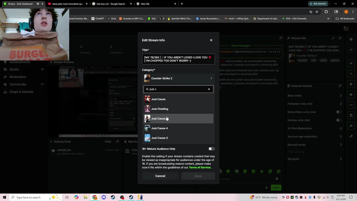This screenshot has width=357, height=201.
Task: Click the wrench icon in right sidebar
Action: click(x=351, y=126)
